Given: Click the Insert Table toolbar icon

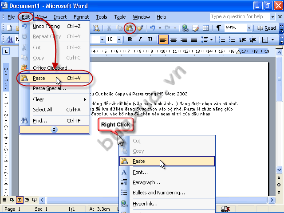Looking at the screenshot, I should click(206, 28).
